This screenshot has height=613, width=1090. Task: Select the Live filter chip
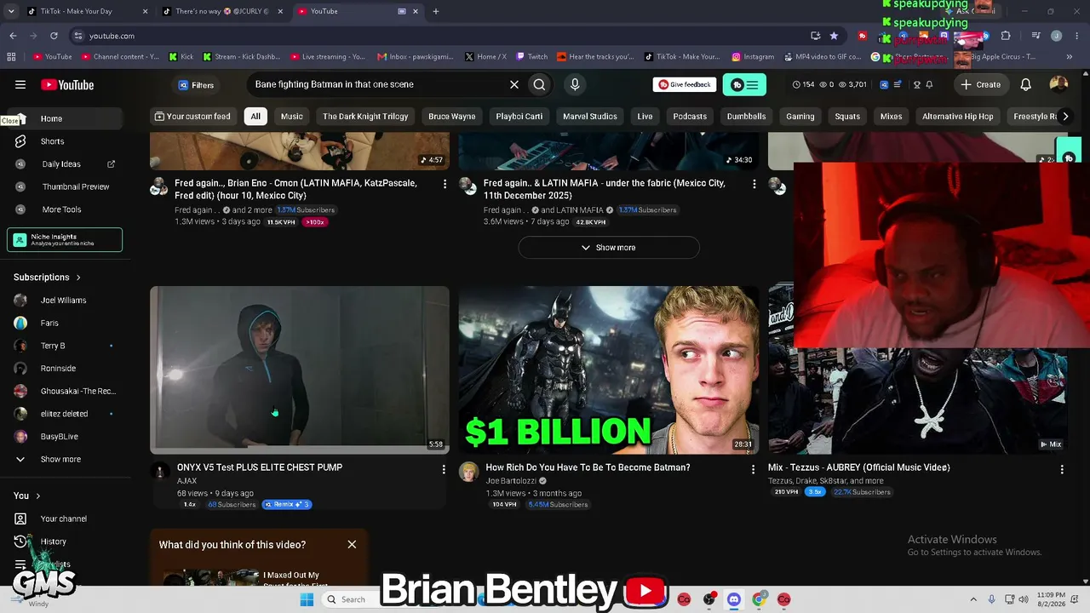[645, 116]
